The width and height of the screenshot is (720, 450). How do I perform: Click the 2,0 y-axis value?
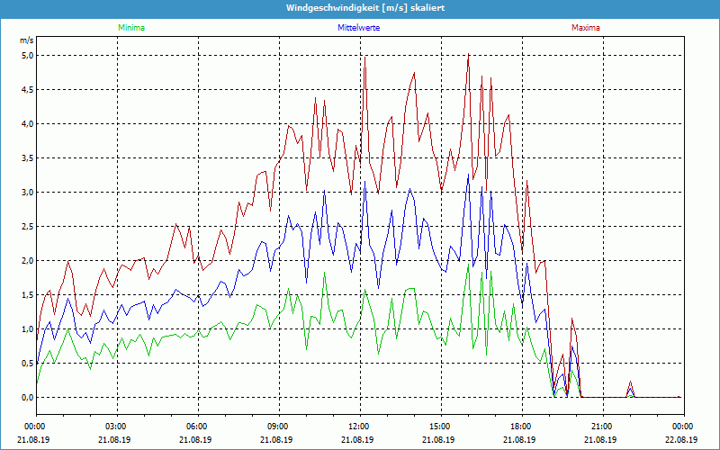pos(28,261)
